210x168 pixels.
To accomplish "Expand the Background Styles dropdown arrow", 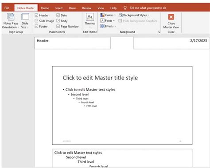I will [x=148, y=15].
